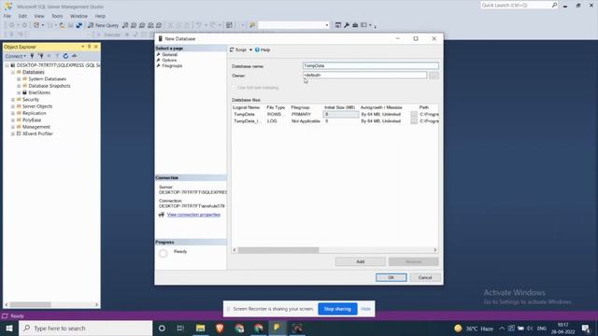Click the volume icon in system tray
This screenshot has height=336, width=598.
pyautogui.click(x=530, y=329)
